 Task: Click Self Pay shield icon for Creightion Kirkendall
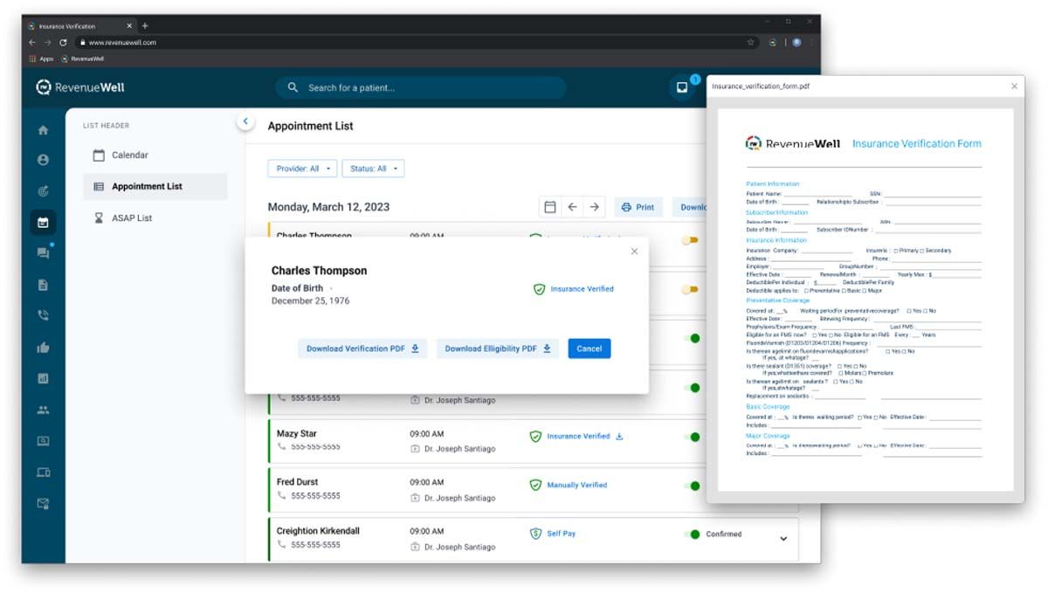pyautogui.click(x=535, y=534)
